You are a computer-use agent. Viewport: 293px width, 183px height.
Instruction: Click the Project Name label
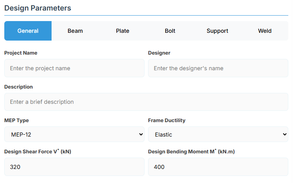coord(21,53)
